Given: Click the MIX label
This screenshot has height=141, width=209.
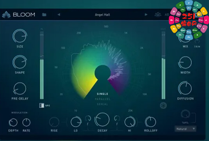Looking at the screenshot, I should click(185, 47).
